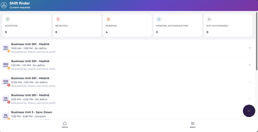Click the WED 04/15 date badge

tap(6, 65)
